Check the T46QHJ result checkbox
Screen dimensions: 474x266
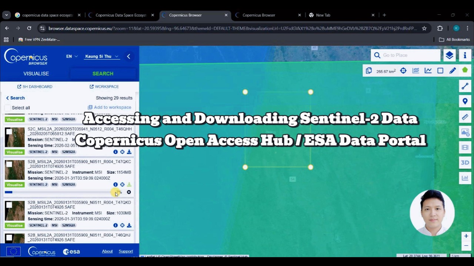pos(9,237)
